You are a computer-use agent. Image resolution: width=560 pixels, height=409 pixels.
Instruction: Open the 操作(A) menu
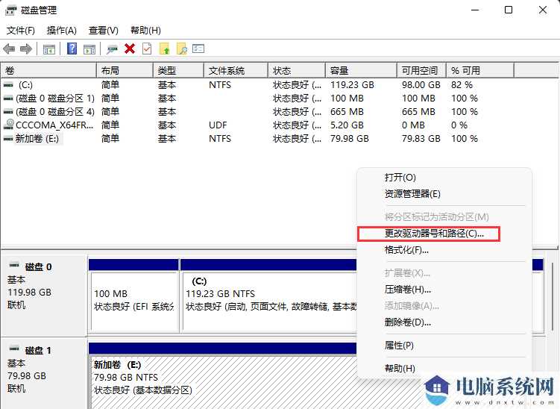[x=62, y=31]
